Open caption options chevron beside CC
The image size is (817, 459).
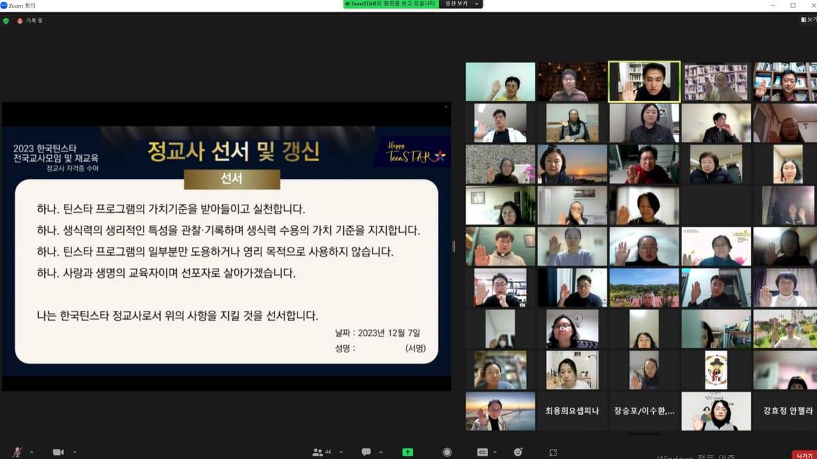click(496, 452)
